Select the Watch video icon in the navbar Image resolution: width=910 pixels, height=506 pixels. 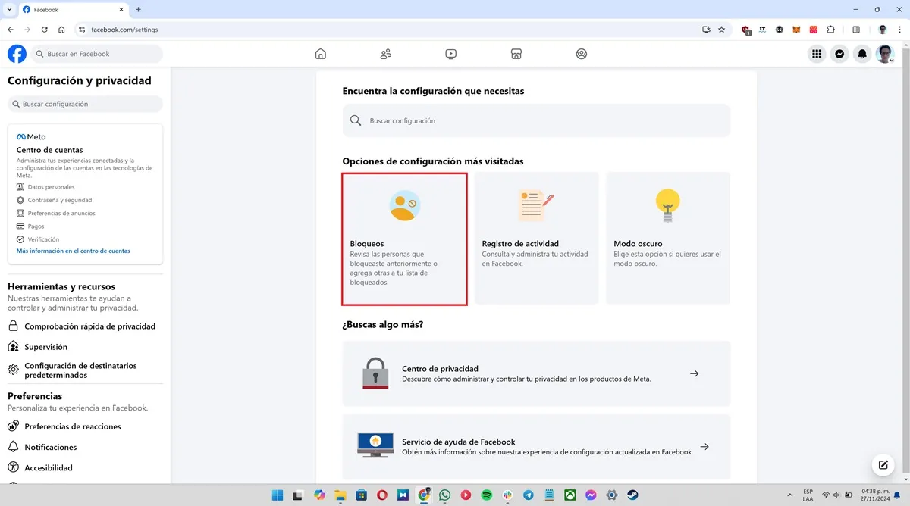pos(450,54)
